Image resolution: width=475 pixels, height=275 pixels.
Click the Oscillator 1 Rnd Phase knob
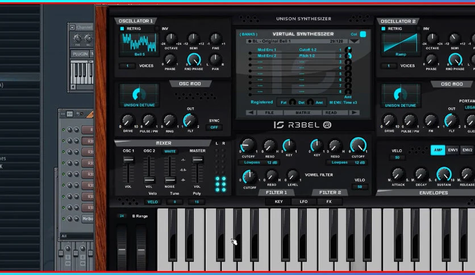click(194, 60)
